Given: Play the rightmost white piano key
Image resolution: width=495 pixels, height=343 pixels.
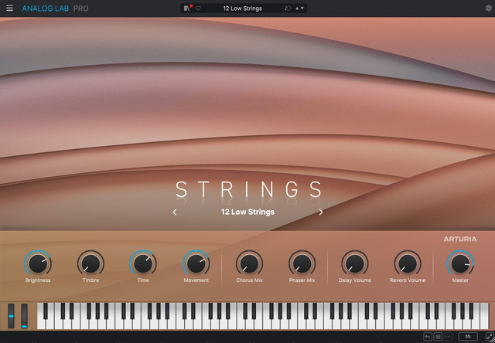Looking at the screenshot, I should pyautogui.click(x=485, y=316).
